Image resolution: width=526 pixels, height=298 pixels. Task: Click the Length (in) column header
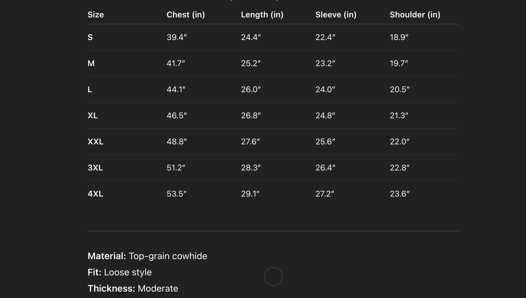[x=262, y=14]
